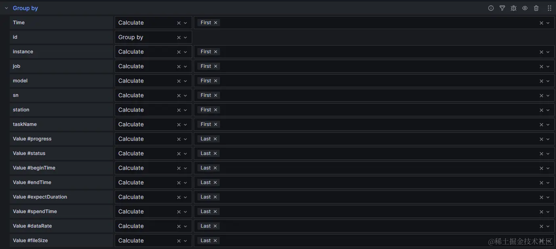This screenshot has width=556, height=249.
Task: Open debug bug icon for transformation
Action: coord(513,8)
